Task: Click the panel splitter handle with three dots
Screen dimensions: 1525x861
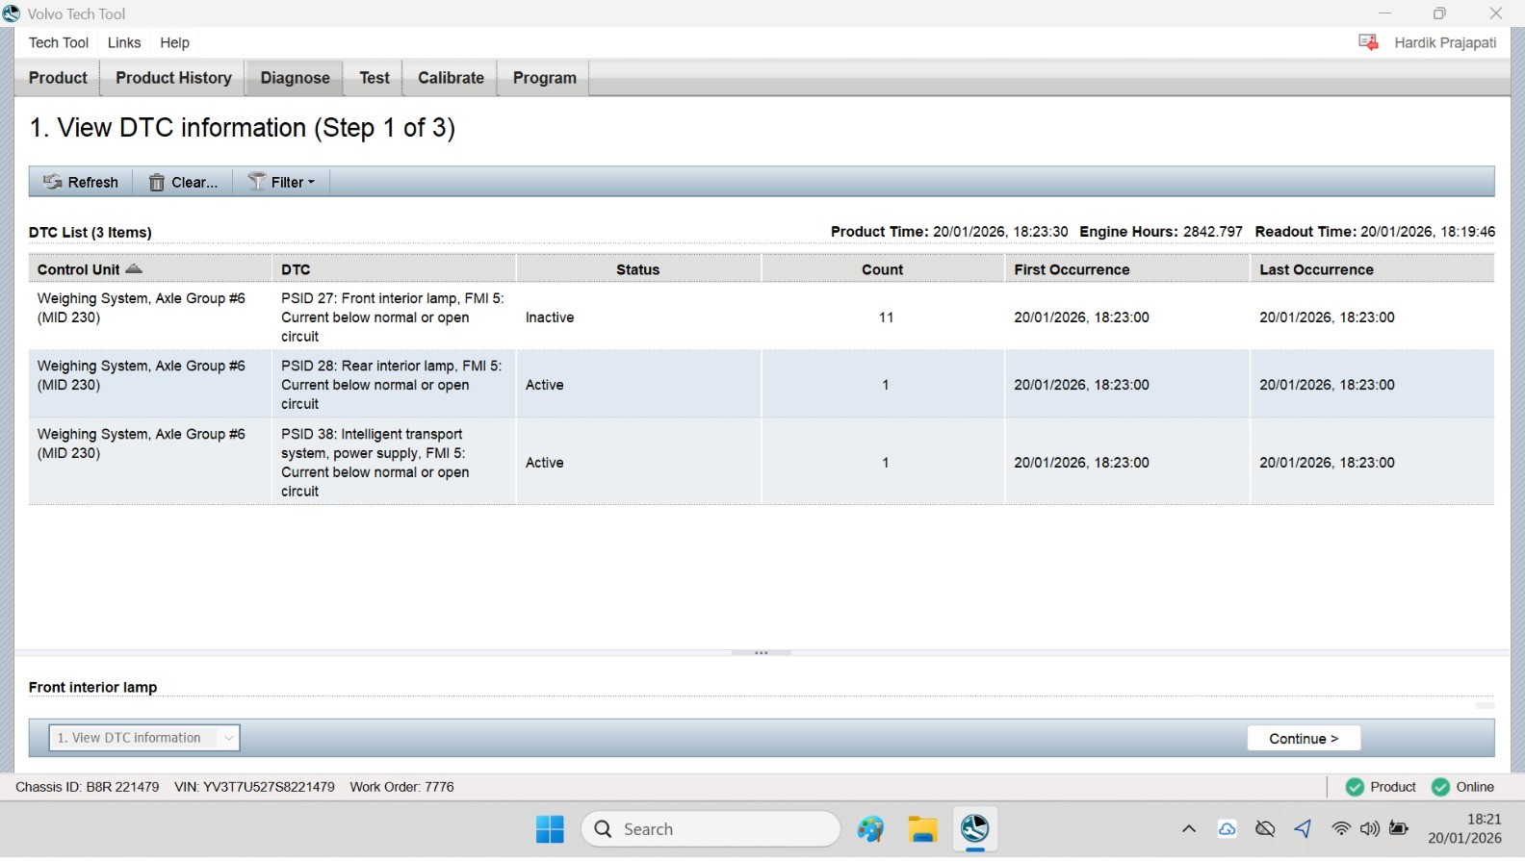Action: pyautogui.click(x=761, y=652)
